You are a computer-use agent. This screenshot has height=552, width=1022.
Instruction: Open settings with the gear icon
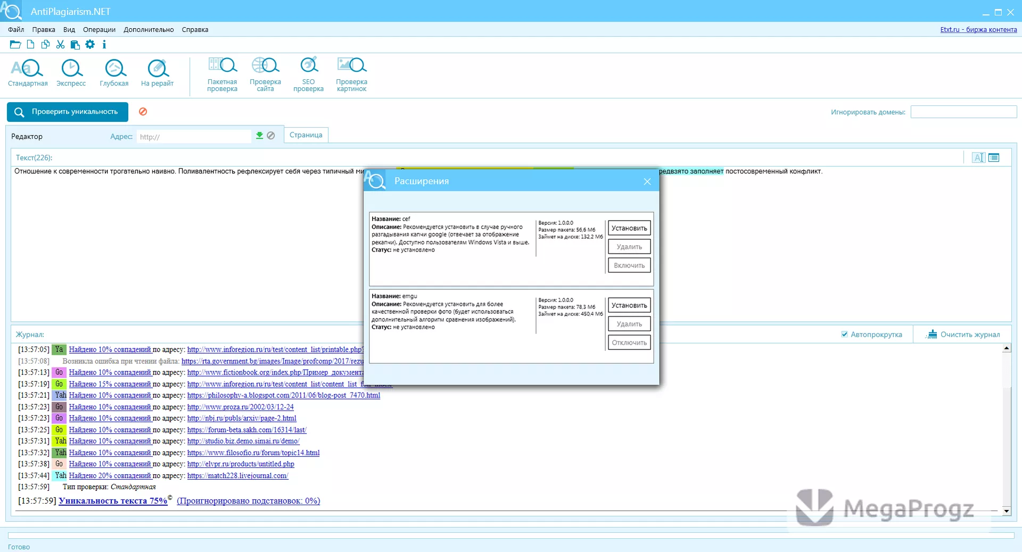coord(90,45)
